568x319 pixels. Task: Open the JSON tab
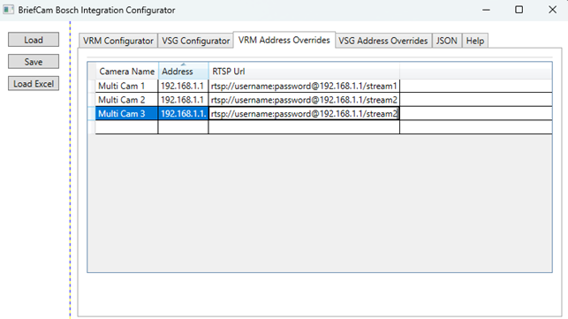[x=447, y=41]
